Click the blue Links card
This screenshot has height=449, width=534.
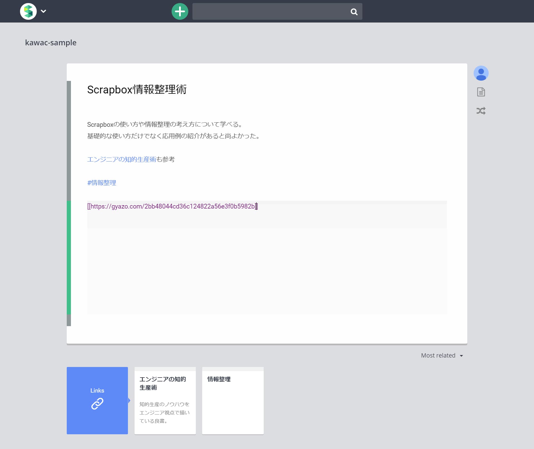(x=97, y=401)
